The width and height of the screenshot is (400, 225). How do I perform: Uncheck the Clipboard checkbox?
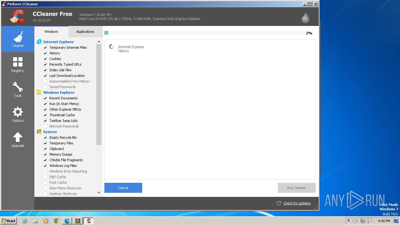[x=45, y=149]
